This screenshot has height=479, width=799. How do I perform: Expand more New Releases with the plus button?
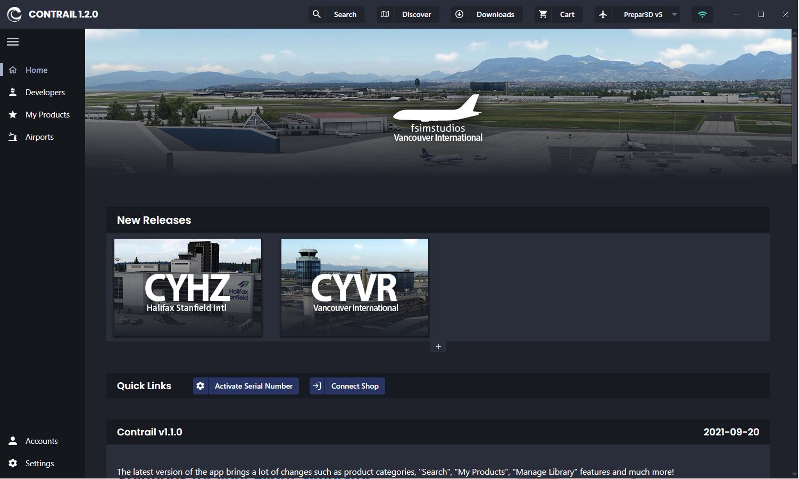point(438,346)
